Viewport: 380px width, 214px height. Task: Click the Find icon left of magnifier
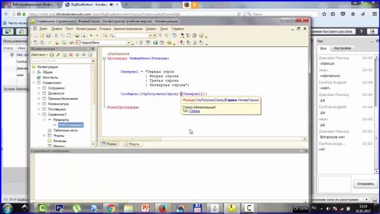click(105, 36)
